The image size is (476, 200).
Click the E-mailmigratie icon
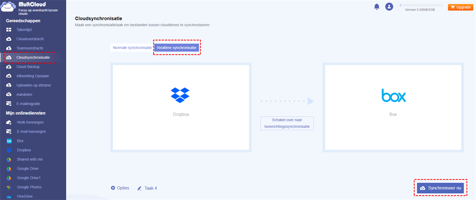(9, 104)
